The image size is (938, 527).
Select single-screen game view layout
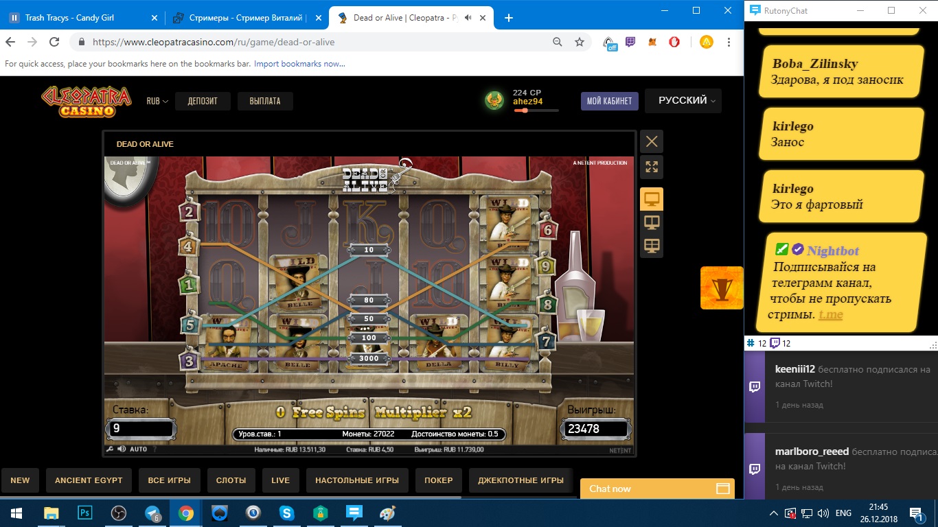pyautogui.click(x=652, y=200)
